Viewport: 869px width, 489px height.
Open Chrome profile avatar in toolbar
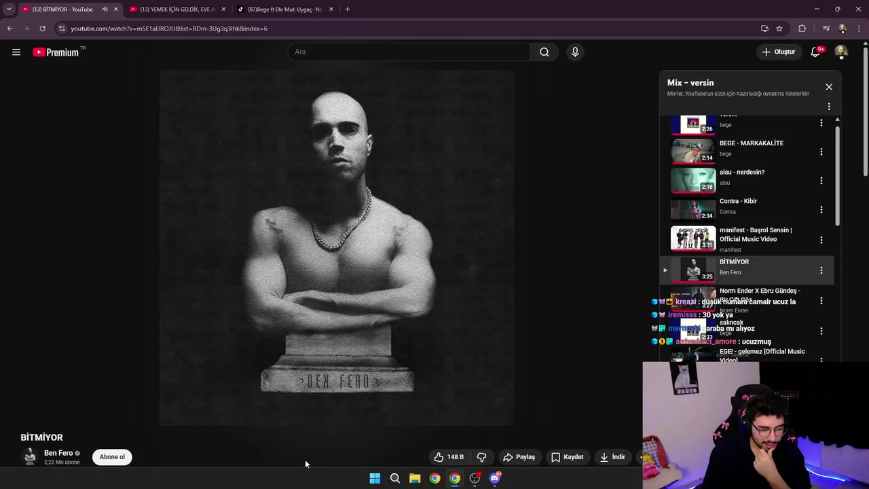[x=843, y=29]
